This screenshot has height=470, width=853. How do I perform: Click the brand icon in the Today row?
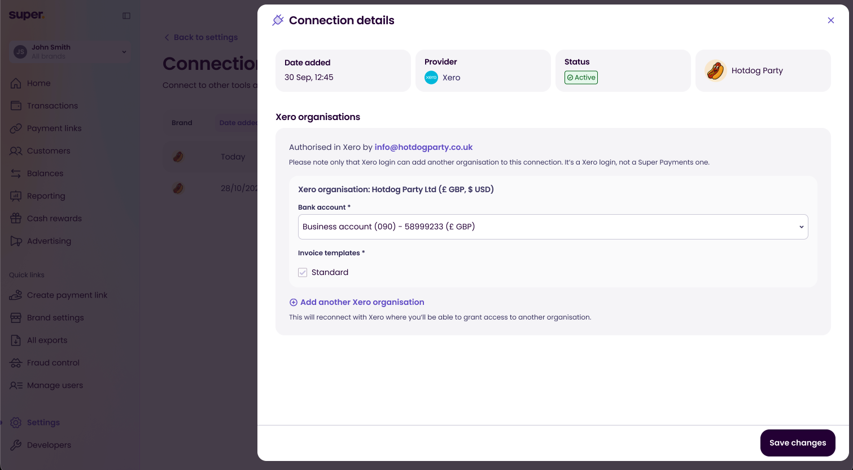(x=178, y=157)
